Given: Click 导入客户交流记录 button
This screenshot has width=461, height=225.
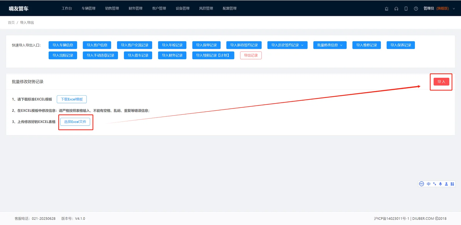Looking at the screenshot, I should (x=135, y=45).
